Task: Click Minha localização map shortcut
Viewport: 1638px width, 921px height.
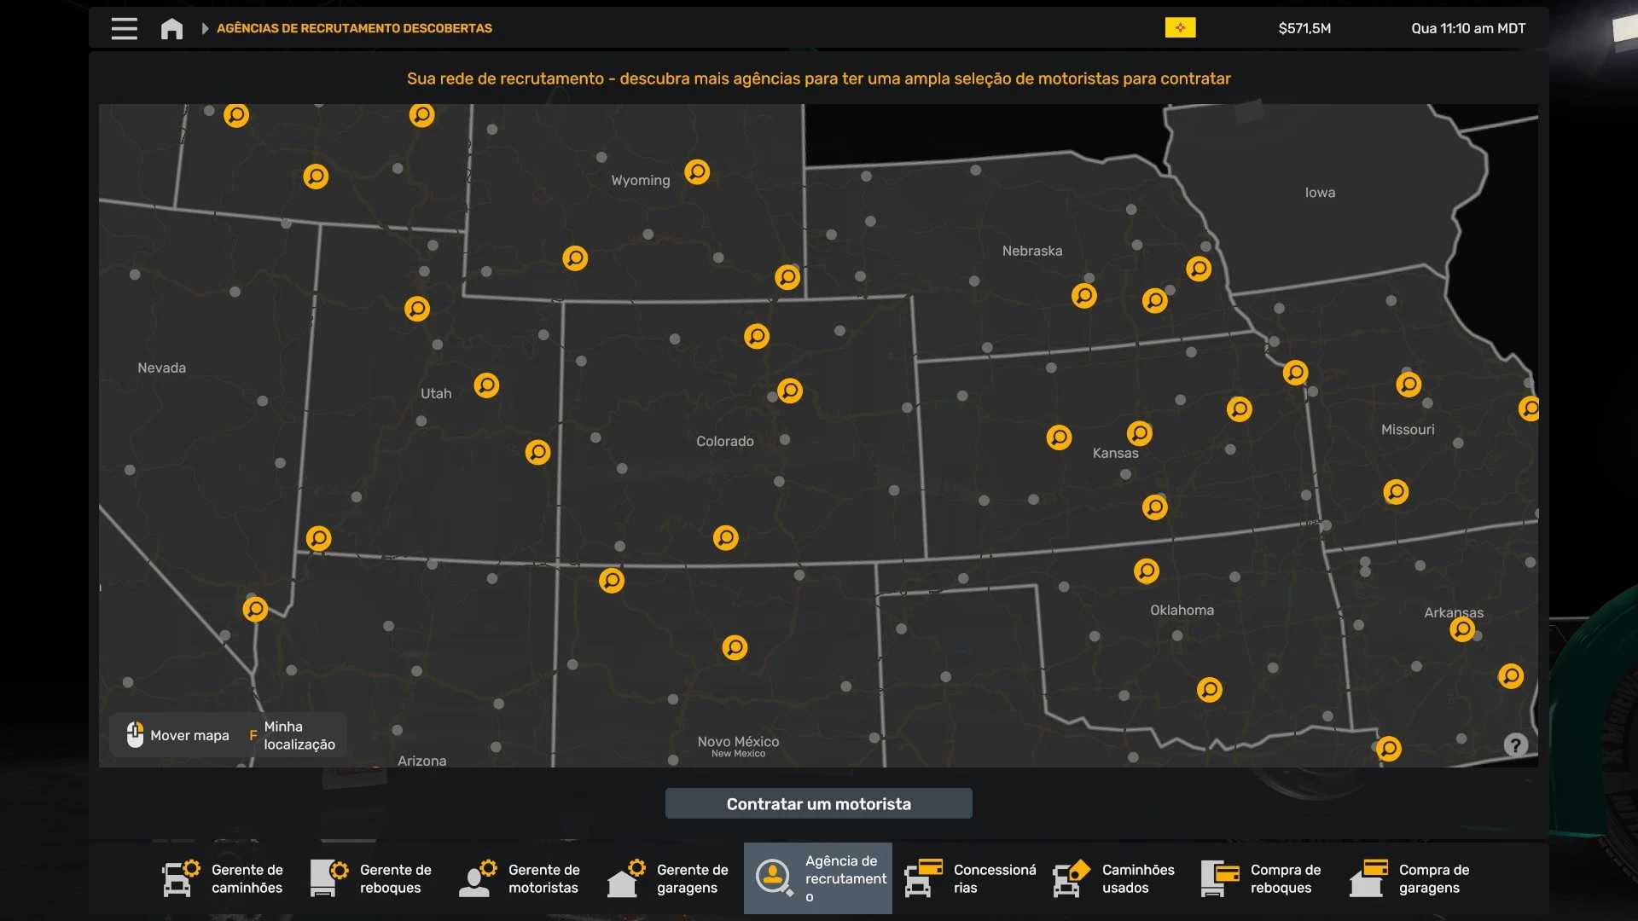Action: click(293, 735)
